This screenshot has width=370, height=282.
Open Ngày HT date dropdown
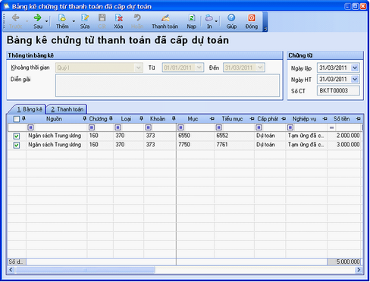tap(355, 80)
